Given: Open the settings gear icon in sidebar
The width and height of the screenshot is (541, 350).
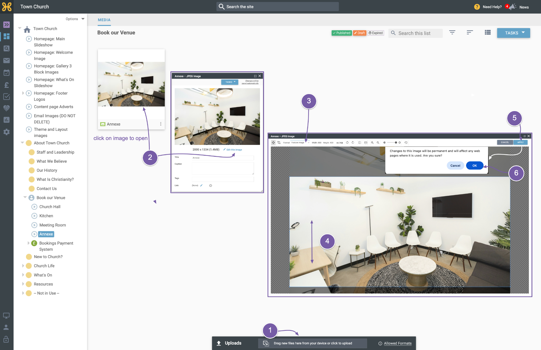Looking at the screenshot, I should [6, 132].
